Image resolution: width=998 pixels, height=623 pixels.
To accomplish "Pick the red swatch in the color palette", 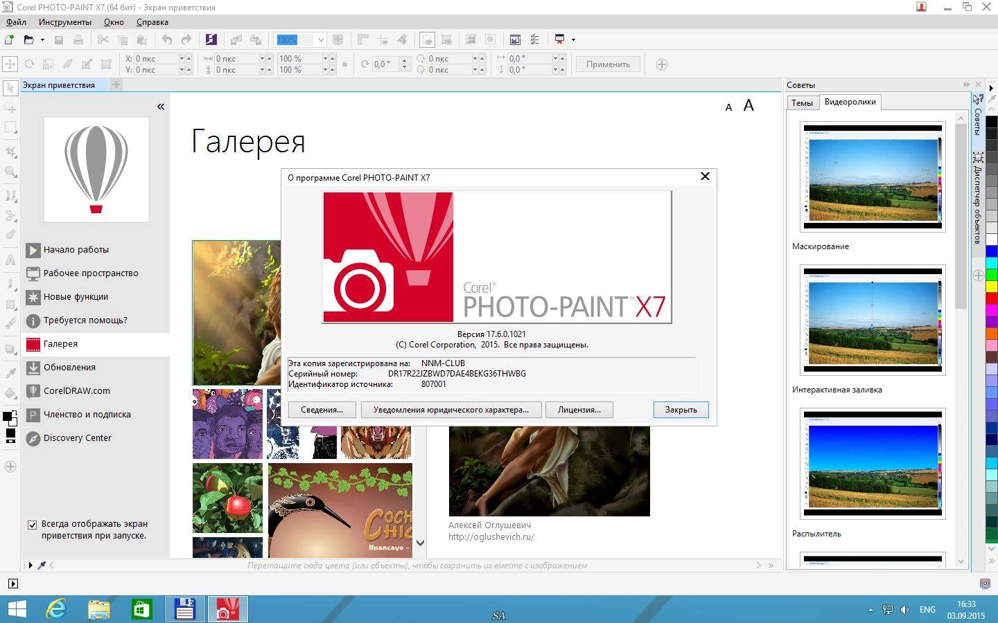I will pos(992,298).
